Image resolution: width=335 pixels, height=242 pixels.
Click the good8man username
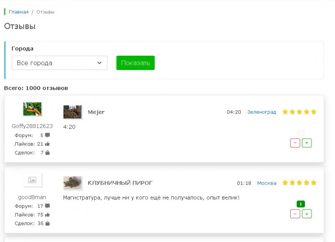32,197
